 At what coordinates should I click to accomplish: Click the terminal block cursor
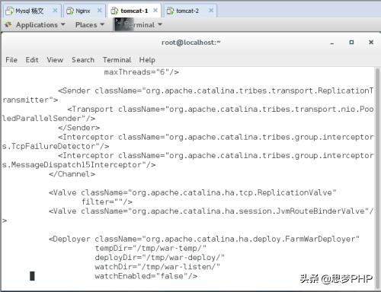pyautogui.click(x=32, y=276)
